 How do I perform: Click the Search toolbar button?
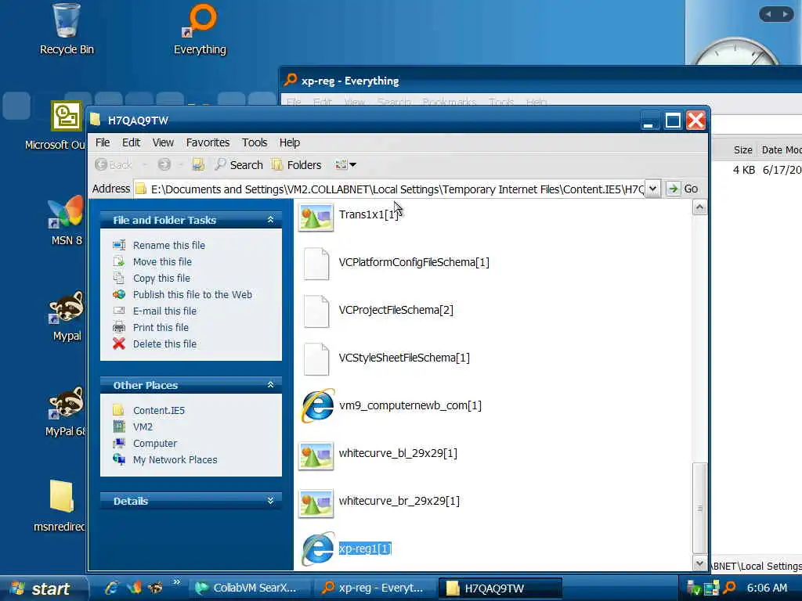point(238,164)
